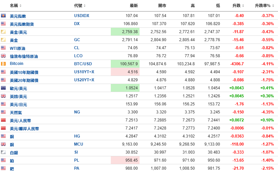Sort the table by 名稱 column arrows

pyautogui.click(x=20, y=6)
